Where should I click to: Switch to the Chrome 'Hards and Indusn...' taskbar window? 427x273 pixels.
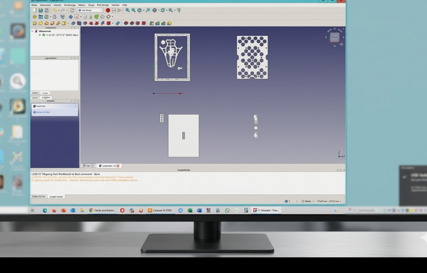click(102, 210)
